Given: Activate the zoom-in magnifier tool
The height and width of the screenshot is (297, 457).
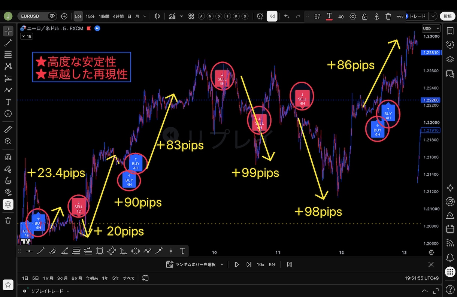Looking at the screenshot, I should coord(8,141).
